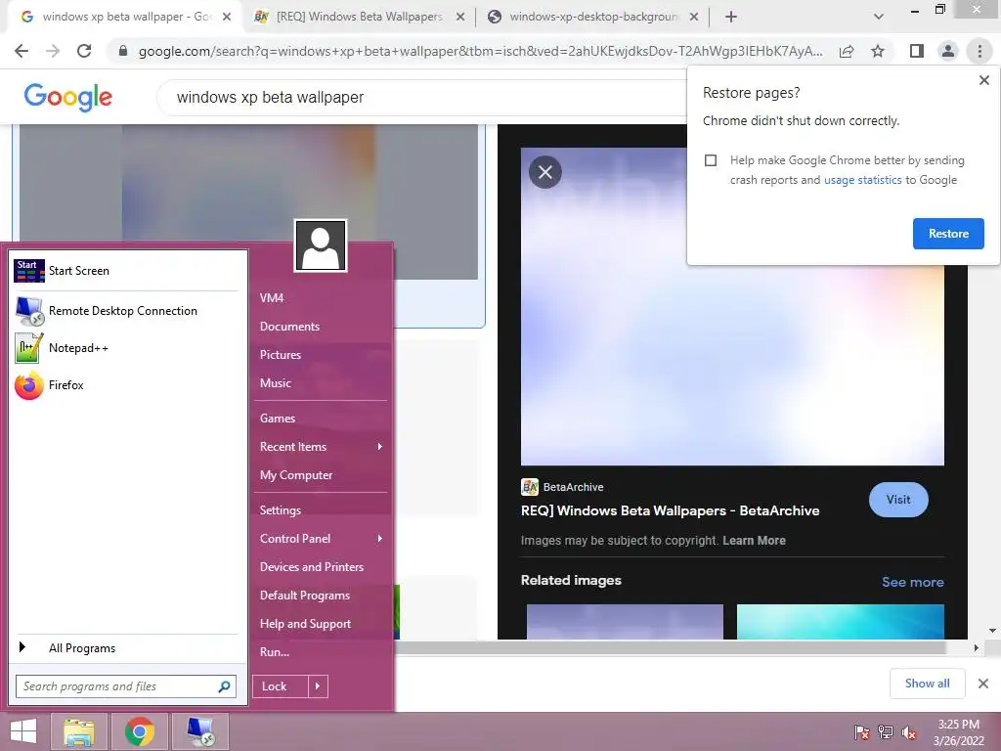
Task: Click muted volume tray icon
Action: 910,731
